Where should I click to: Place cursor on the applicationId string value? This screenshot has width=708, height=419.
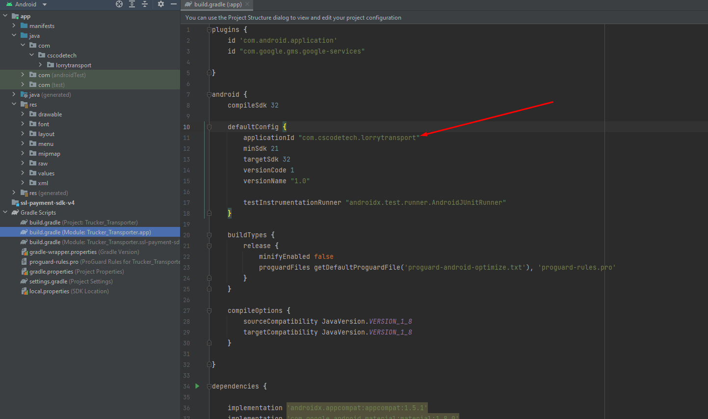[359, 138]
